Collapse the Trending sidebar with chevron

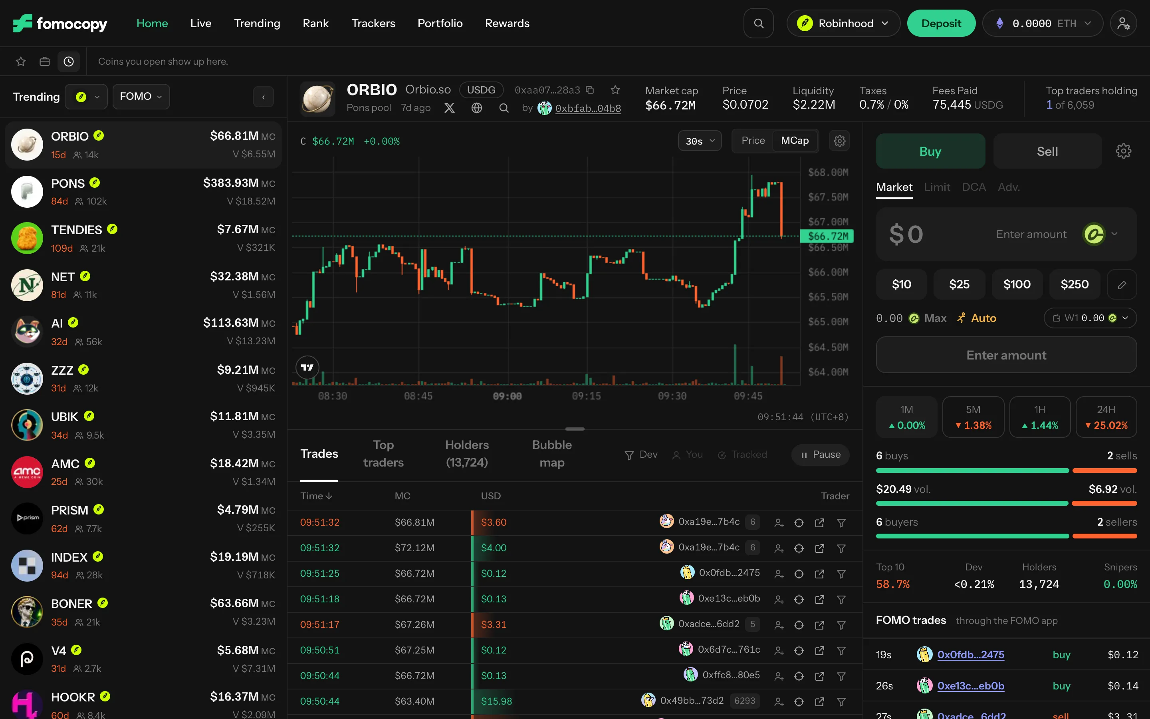[x=263, y=97]
